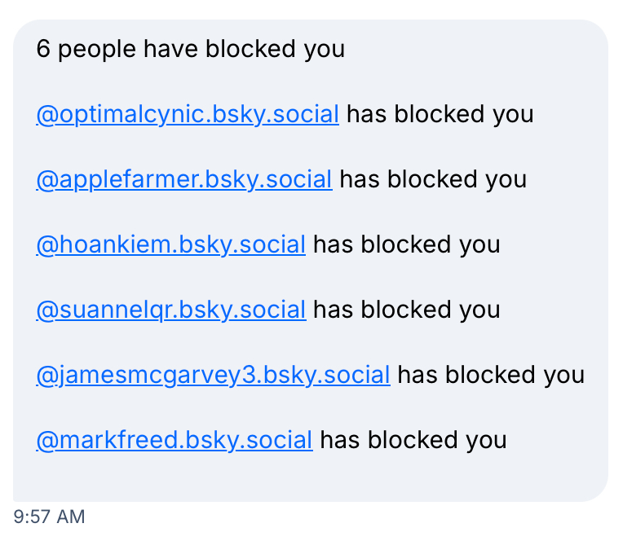Click "has blocked you" text after optimalcynic
Viewport: 623px width, 541px height.
440,114
